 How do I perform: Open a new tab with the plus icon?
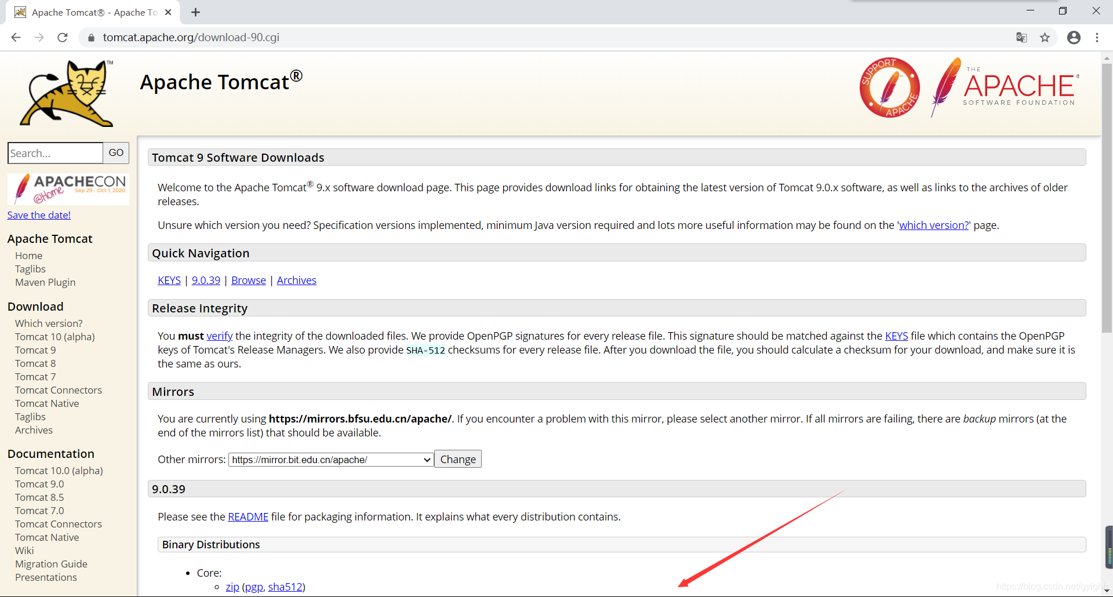(195, 12)
